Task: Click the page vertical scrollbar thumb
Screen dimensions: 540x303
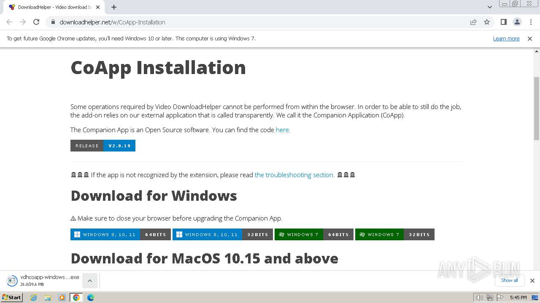Action: pyautogui.click(x=537, y=108)
